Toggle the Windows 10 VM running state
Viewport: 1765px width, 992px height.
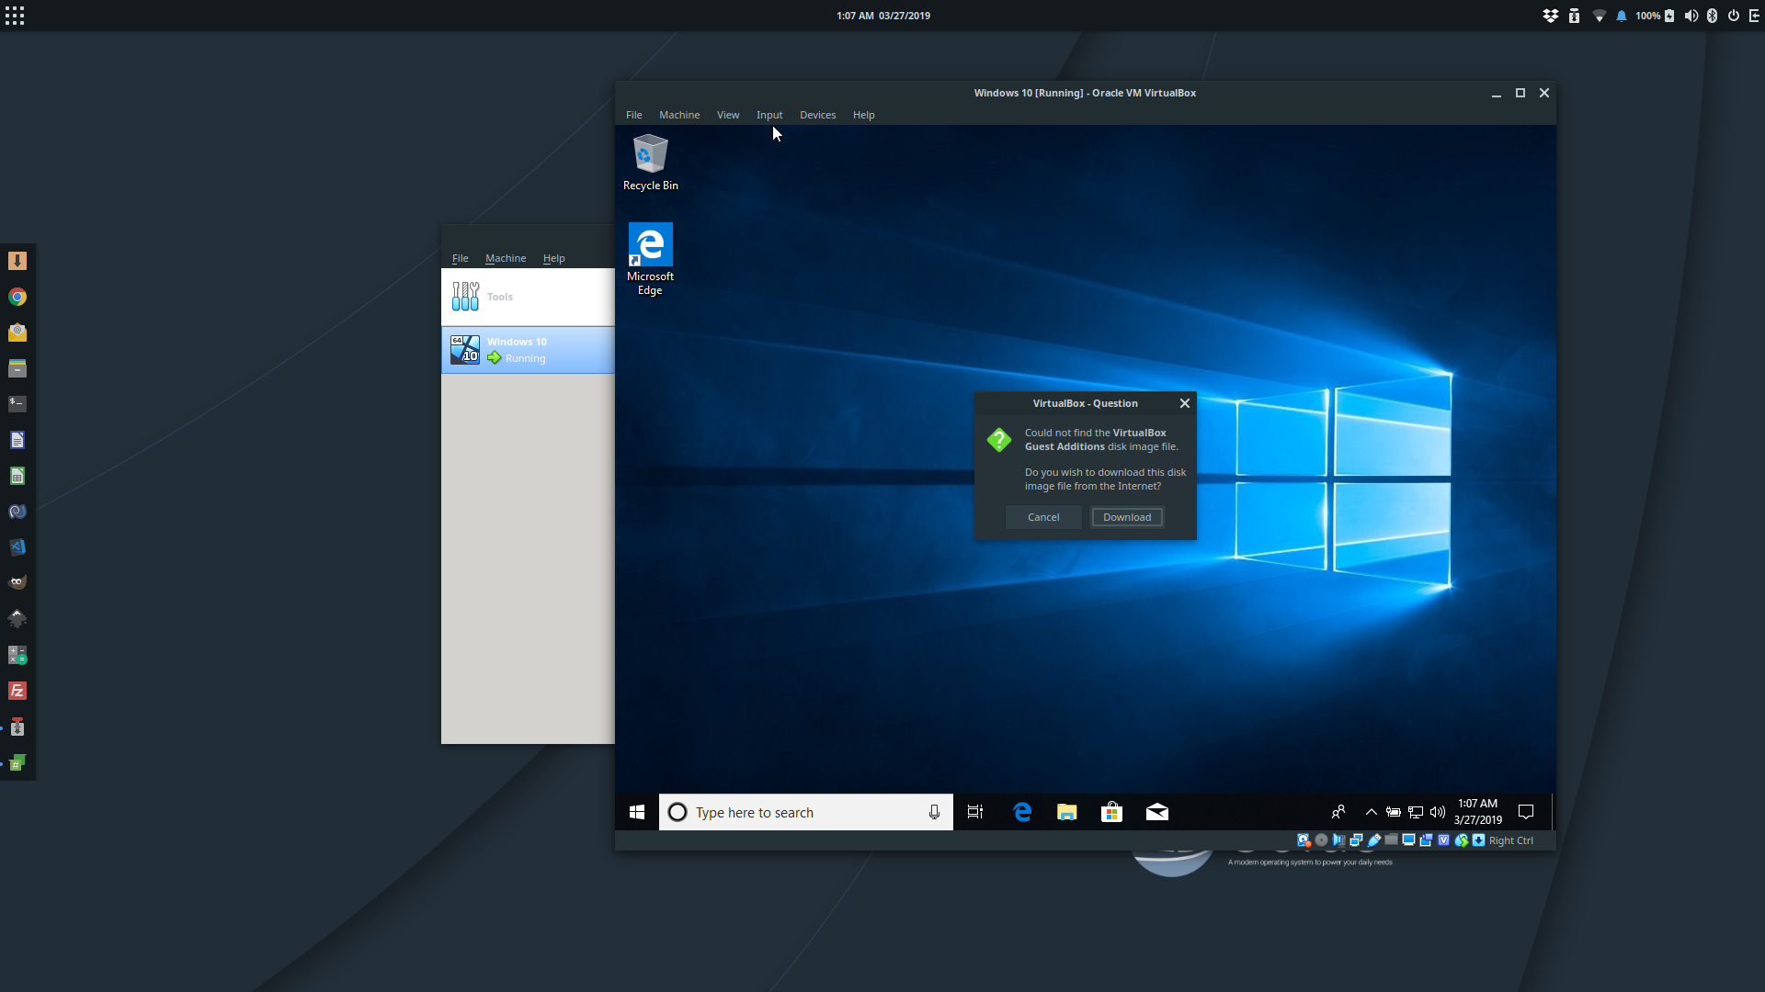coord(529,349)
